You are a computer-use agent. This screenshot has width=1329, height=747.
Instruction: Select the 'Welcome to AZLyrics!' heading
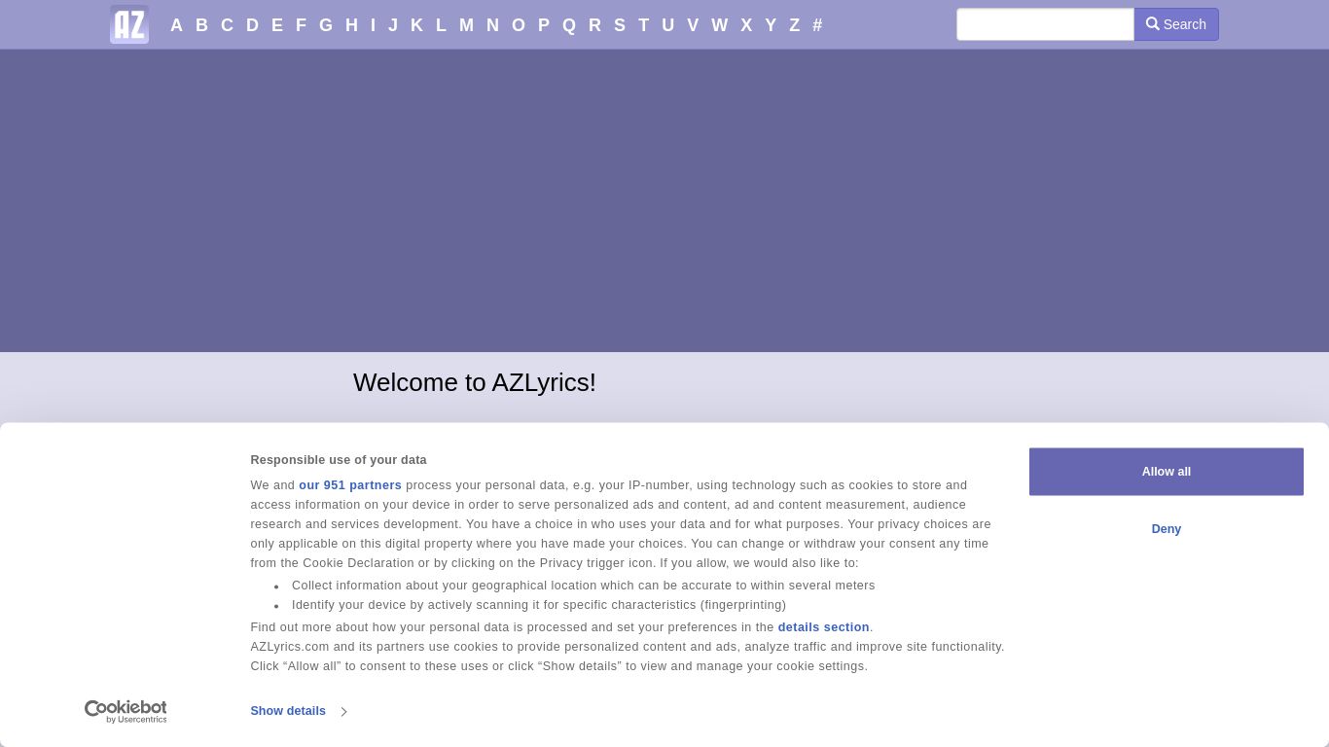click(x=475, y=382)
